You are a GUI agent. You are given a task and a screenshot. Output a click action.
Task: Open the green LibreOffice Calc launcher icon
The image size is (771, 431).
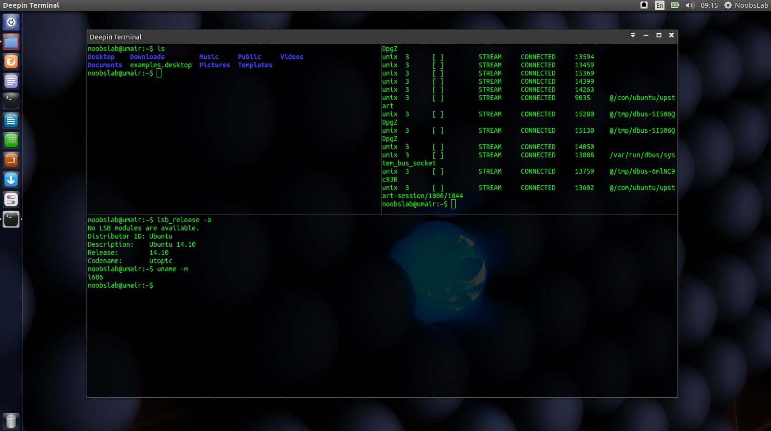pyautogui.click(x=11, y=140)
